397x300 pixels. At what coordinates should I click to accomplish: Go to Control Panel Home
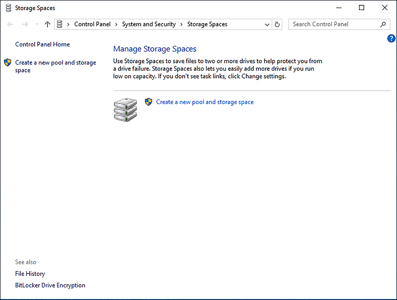[x=42, y=44]
